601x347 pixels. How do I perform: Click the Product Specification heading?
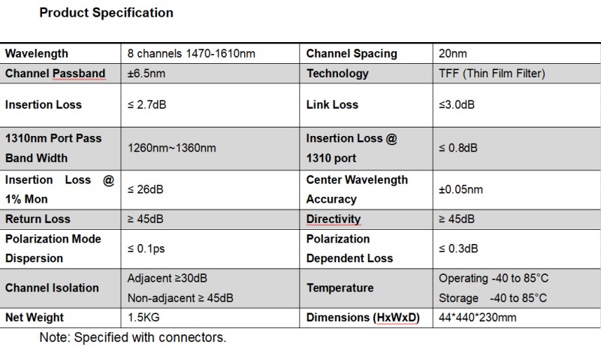pos(106,13)
